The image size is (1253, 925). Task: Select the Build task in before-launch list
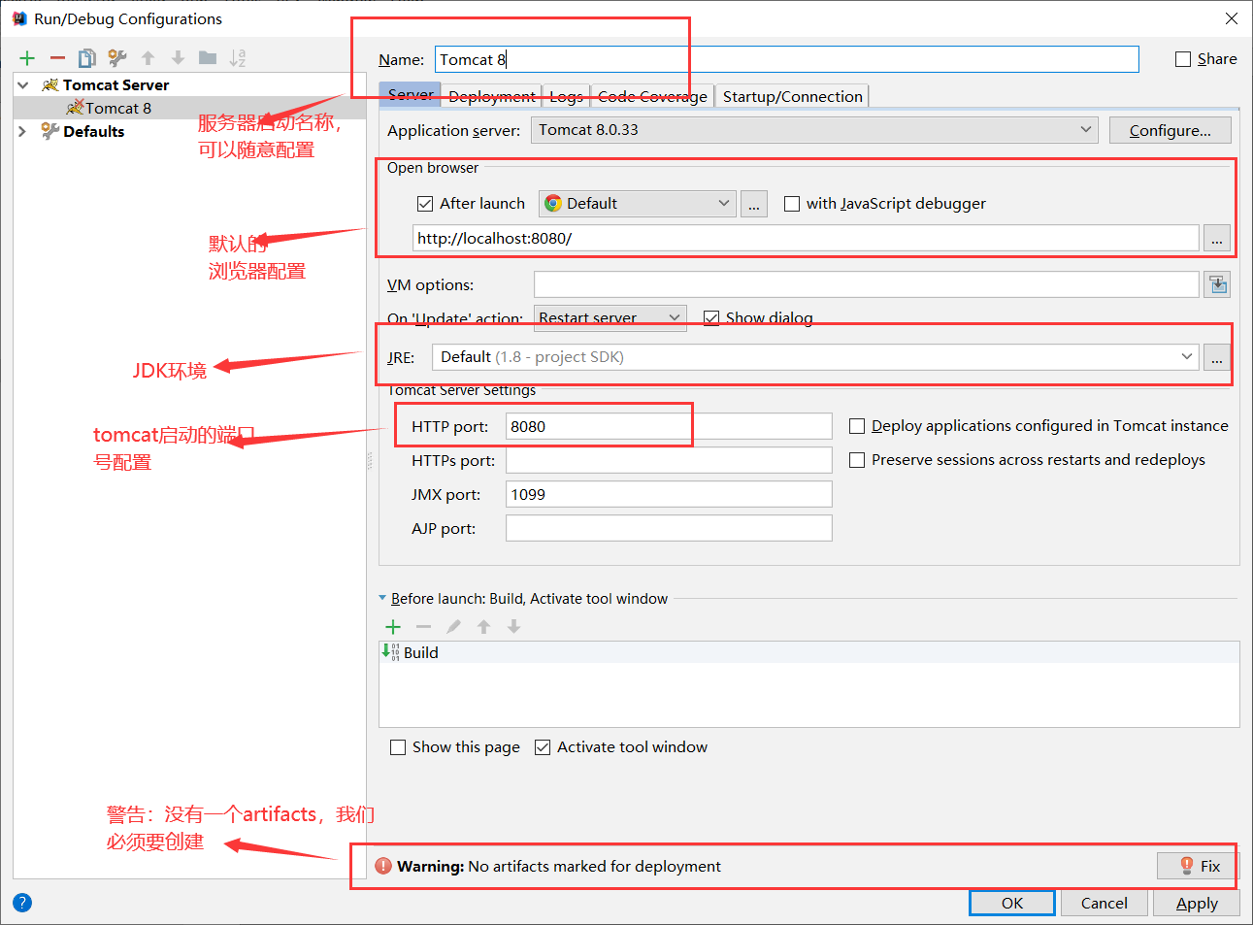pyautogui.click(x=809, y=652)
